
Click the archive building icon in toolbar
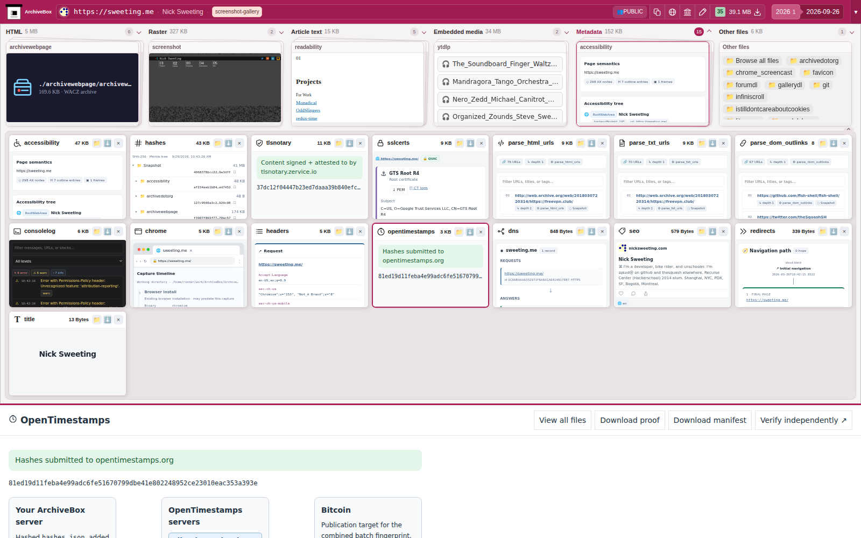click(x=687, y=12)
